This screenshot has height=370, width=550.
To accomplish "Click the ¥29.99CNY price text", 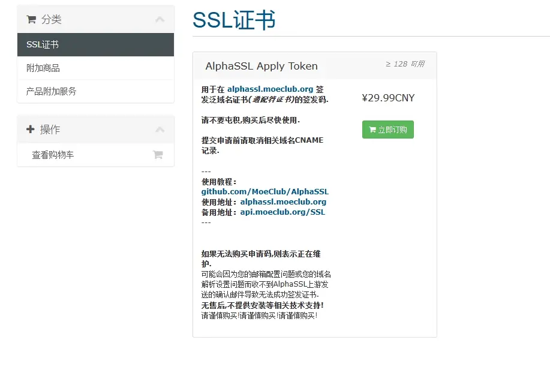I will [388, 98].
